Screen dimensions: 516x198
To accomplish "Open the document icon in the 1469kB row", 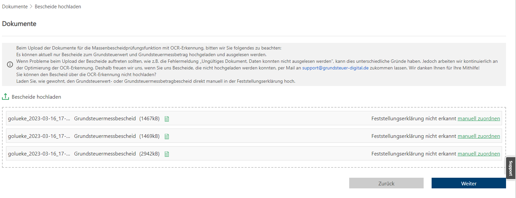I will click(x=167, y=137).
